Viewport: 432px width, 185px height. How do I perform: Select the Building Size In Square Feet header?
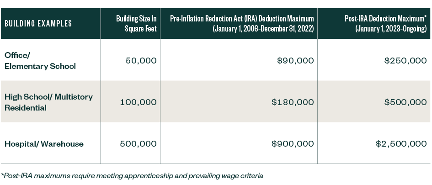pyautogui.click(x=137, y=24)
